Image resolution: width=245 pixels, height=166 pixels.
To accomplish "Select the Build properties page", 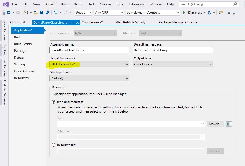I will click(18, 37).
